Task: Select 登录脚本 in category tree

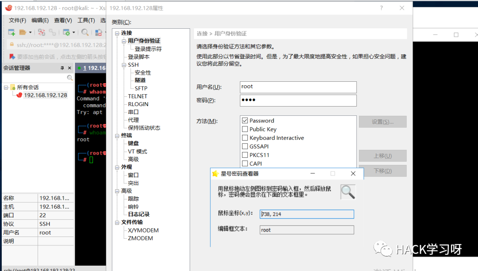Action: pos(139,57)
